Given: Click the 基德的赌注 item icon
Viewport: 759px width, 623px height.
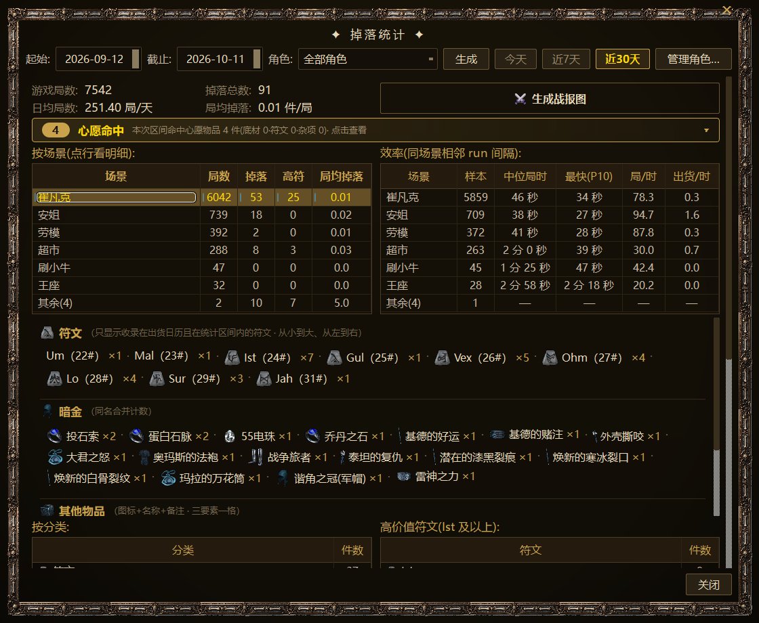Looking at the screenshot, I should click(497, 434).
